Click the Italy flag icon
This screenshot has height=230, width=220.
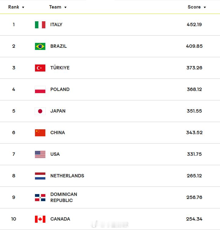[x=40, y=25]
